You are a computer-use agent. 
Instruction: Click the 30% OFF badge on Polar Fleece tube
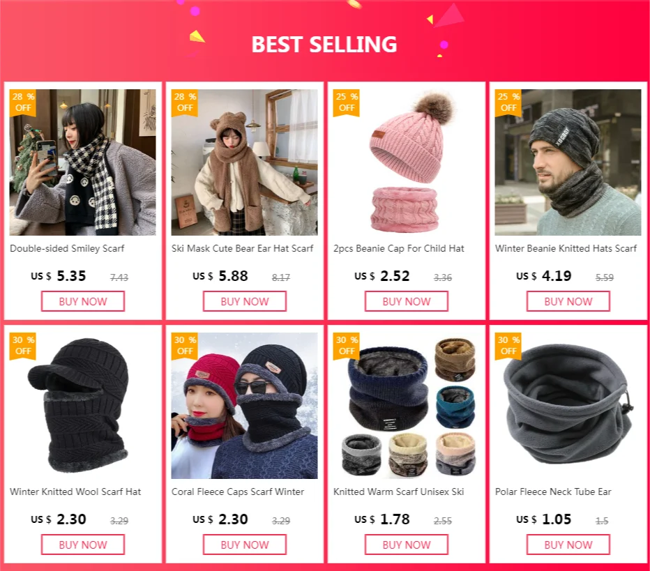tap(508, 346)
